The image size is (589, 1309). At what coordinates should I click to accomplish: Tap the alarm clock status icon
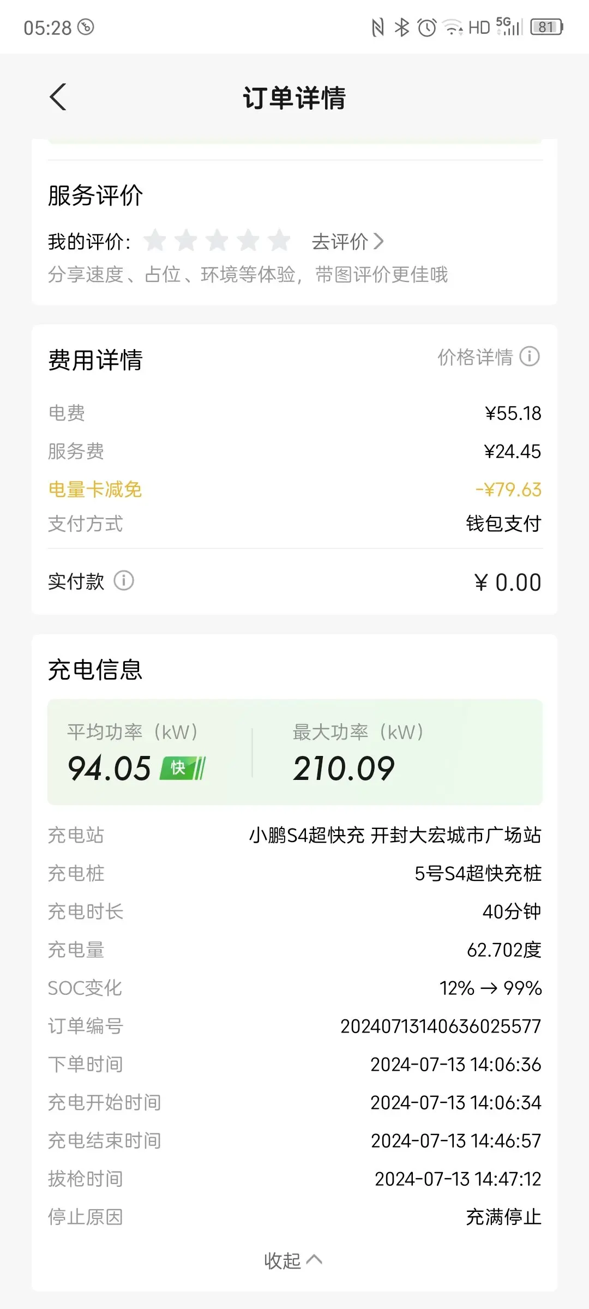(426, 27)
